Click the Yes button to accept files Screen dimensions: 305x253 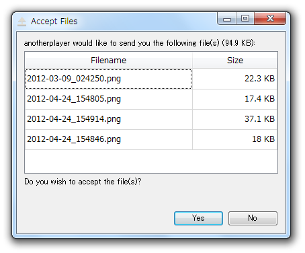pos(198,218)
